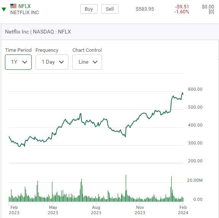The width and height of the screenshot is (219, 218).
Task: Click the 200.00 price axis label
Action: point(195,161)
